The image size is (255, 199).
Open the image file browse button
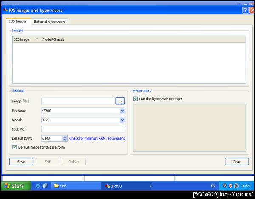(x=120, y=101)
